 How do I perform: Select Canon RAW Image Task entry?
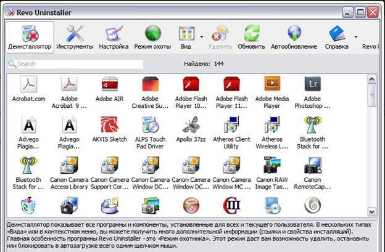tap(272, 173)
